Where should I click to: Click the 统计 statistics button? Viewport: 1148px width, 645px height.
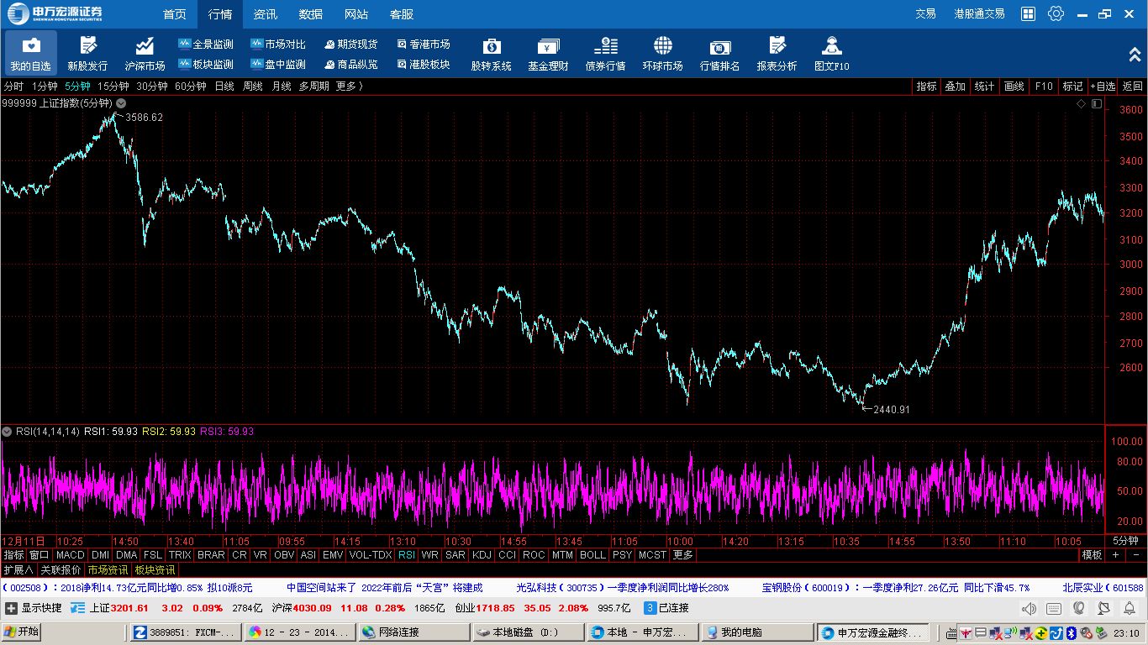point(984,86)
